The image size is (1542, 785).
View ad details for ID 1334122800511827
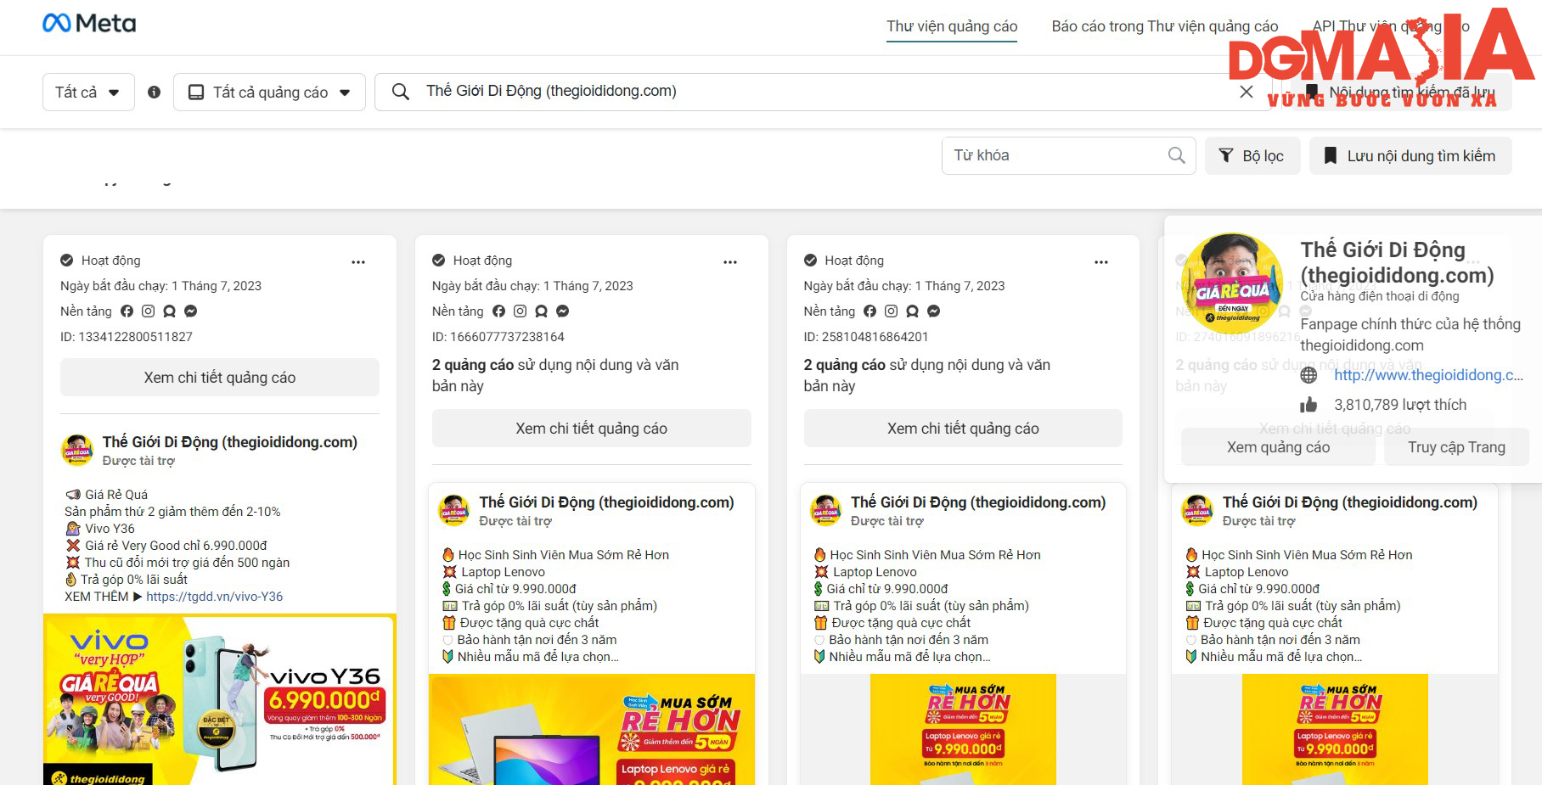pyautogui.click(x=220, y=378)
